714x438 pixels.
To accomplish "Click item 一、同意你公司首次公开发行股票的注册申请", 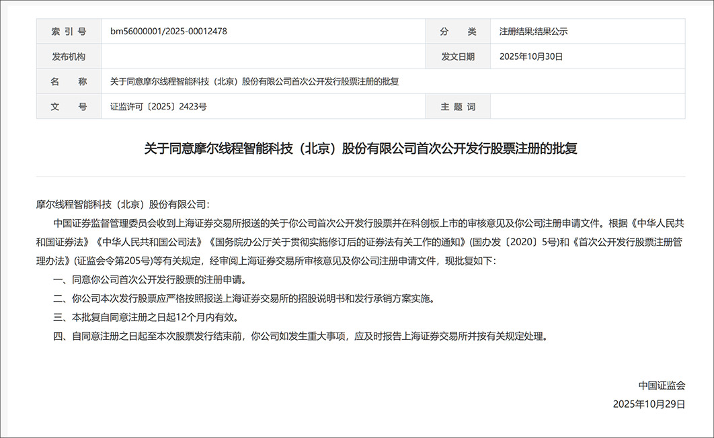I will [x=151, y=279].
